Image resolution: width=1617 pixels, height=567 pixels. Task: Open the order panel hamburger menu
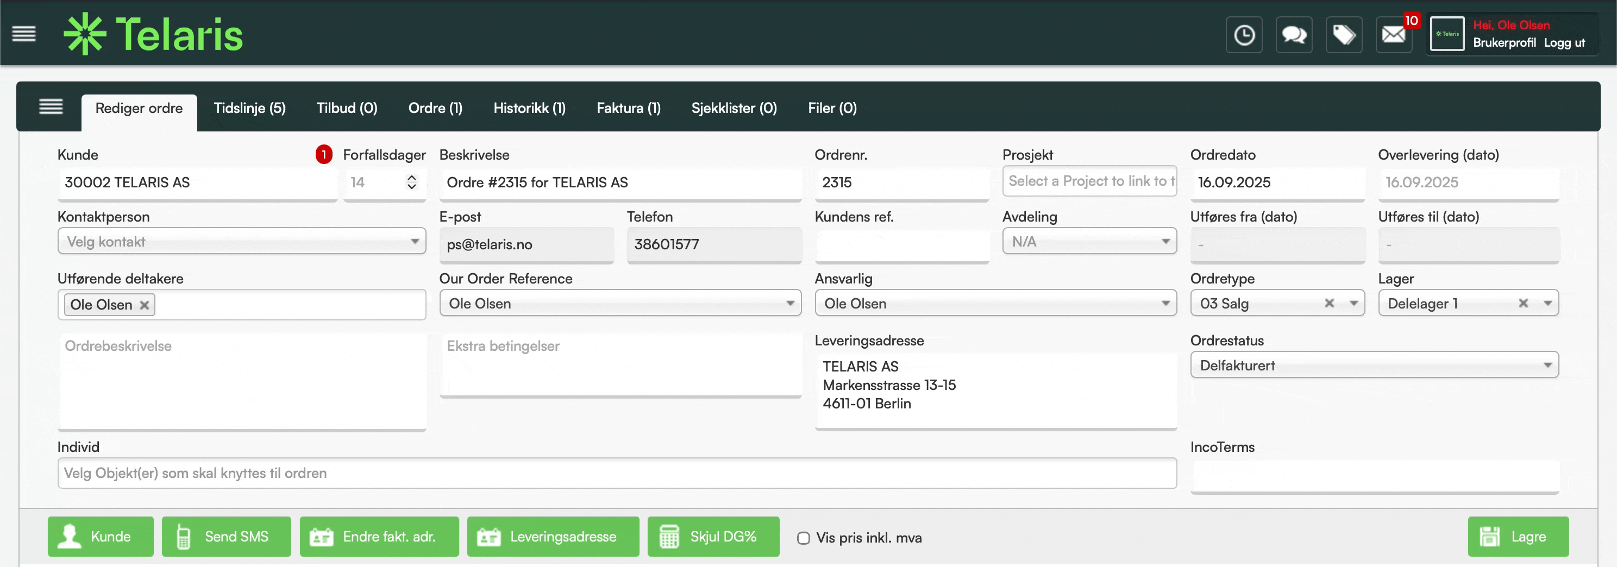[x=51, y=106]
